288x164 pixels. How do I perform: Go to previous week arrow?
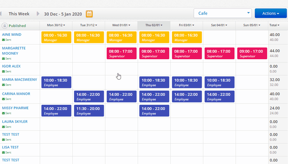point(1,14)
